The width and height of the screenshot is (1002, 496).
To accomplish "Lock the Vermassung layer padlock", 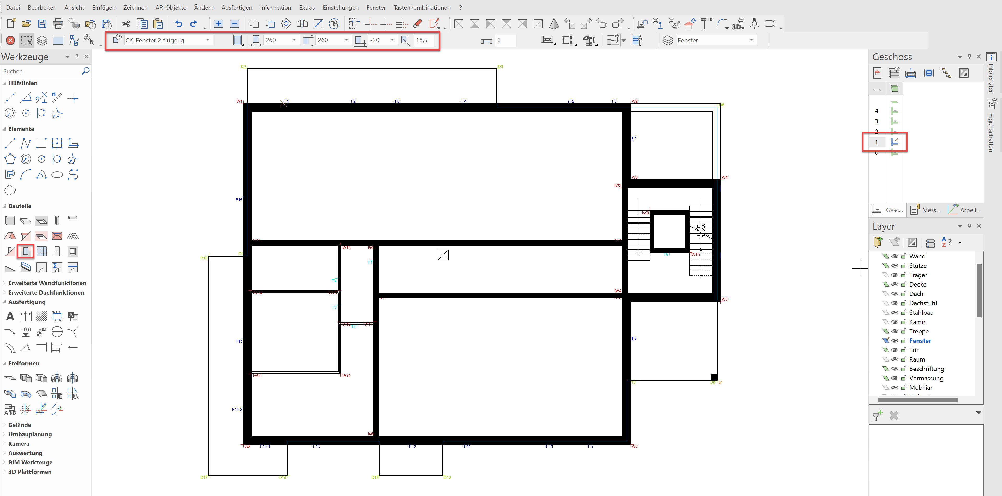I will 904,378.
